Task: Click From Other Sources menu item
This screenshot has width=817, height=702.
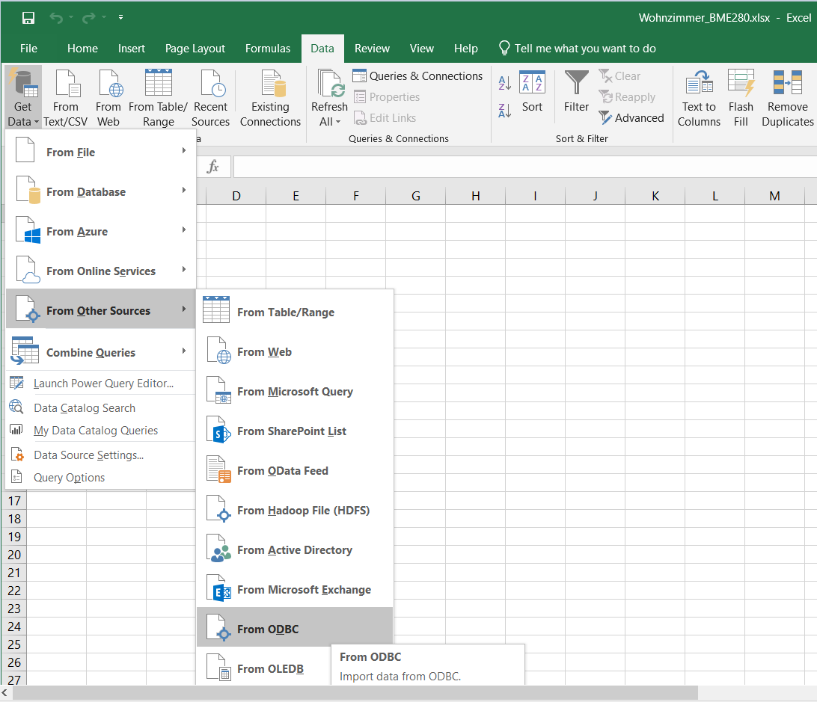Action: click(100, 310)
